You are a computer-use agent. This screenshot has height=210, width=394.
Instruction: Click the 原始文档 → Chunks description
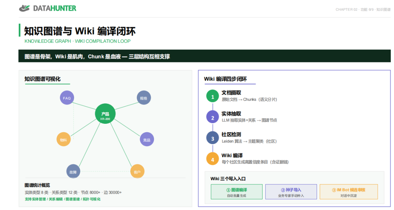pyautogui.click(x=249, y=100)
